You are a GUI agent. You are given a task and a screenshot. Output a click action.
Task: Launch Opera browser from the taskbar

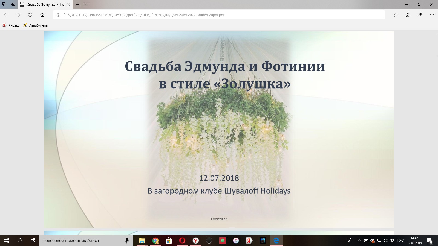[x=182, y=241]
